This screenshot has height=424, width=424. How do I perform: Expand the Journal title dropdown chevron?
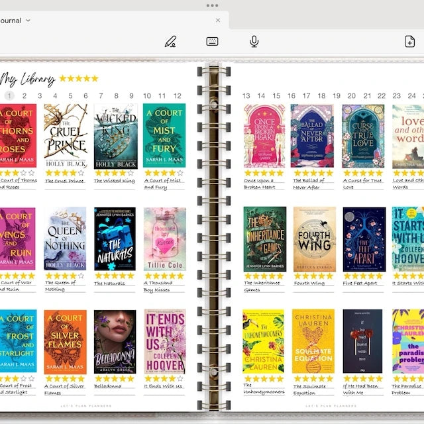pyautogui.click(x=28, y=21)
